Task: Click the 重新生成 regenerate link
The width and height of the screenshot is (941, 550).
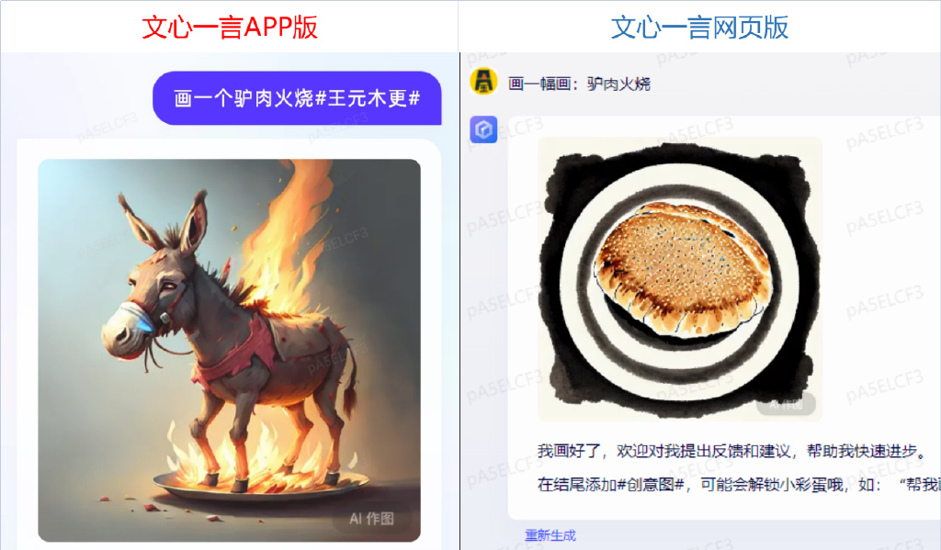Action: point(550,535)
